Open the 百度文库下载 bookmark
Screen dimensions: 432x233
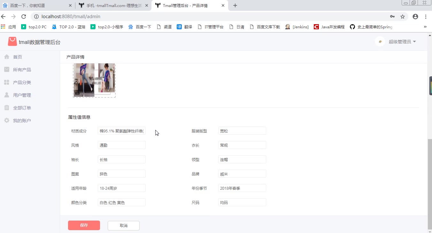tap(265, 27)
